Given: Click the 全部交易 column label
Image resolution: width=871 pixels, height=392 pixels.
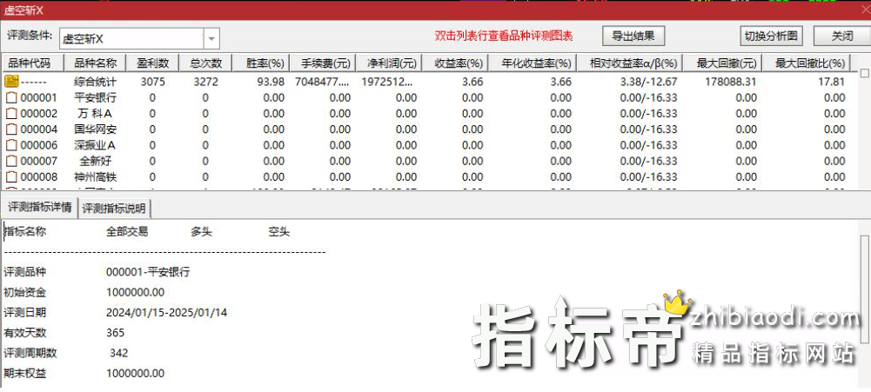Looking at the screenshot, I should click(127, 232).
